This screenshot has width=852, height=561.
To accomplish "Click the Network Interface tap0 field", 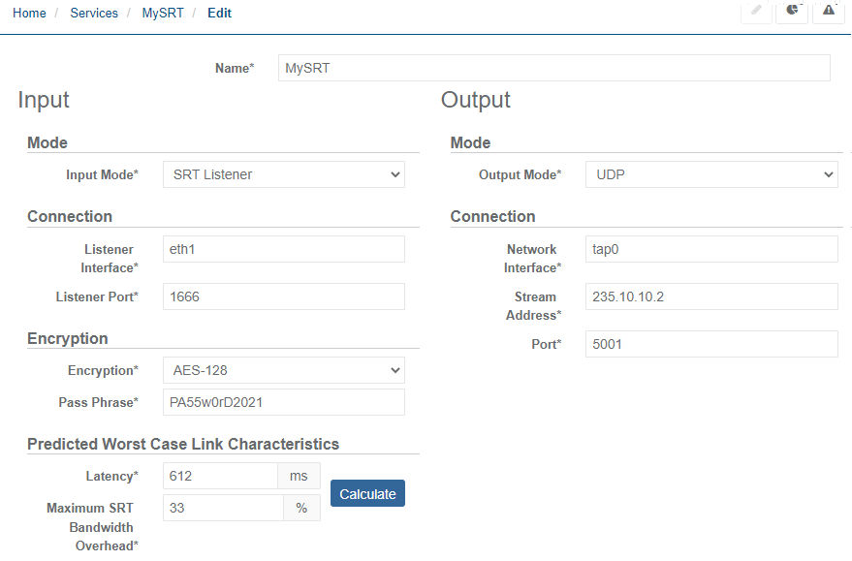I will point(711,249).
